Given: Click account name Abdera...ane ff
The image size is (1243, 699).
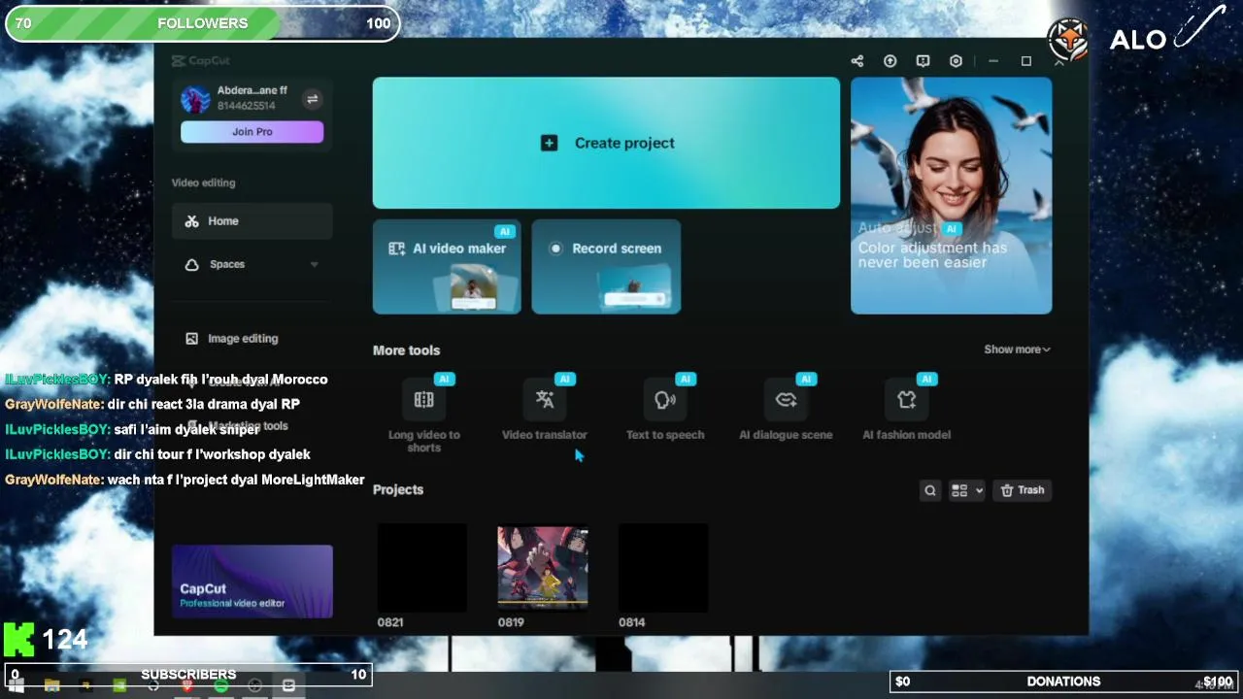Looking at the screenshot, I should coord(252,90).
